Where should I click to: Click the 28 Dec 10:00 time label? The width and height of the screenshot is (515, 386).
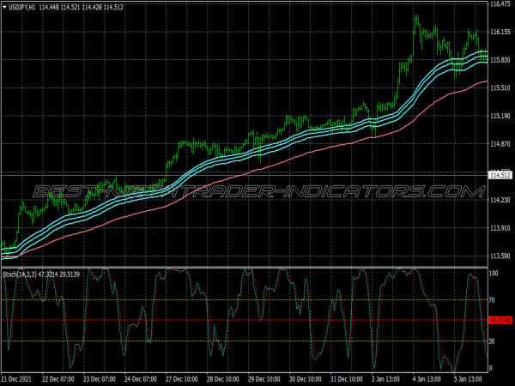click(x=222, y=379)
